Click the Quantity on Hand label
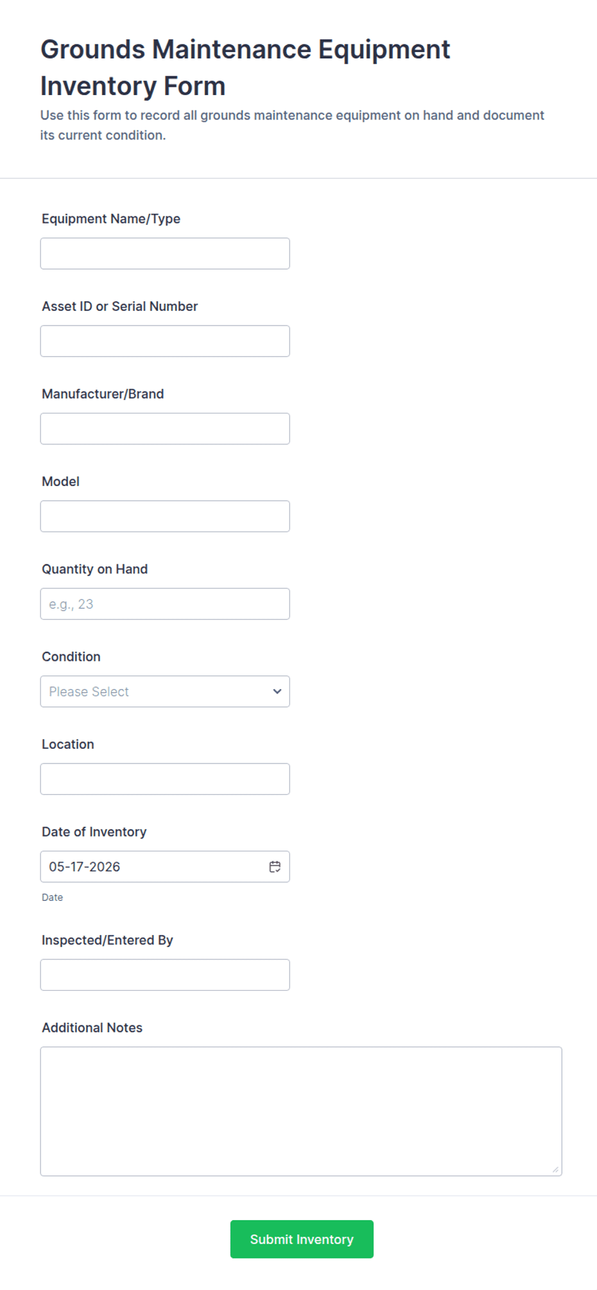 click(95, 570)
